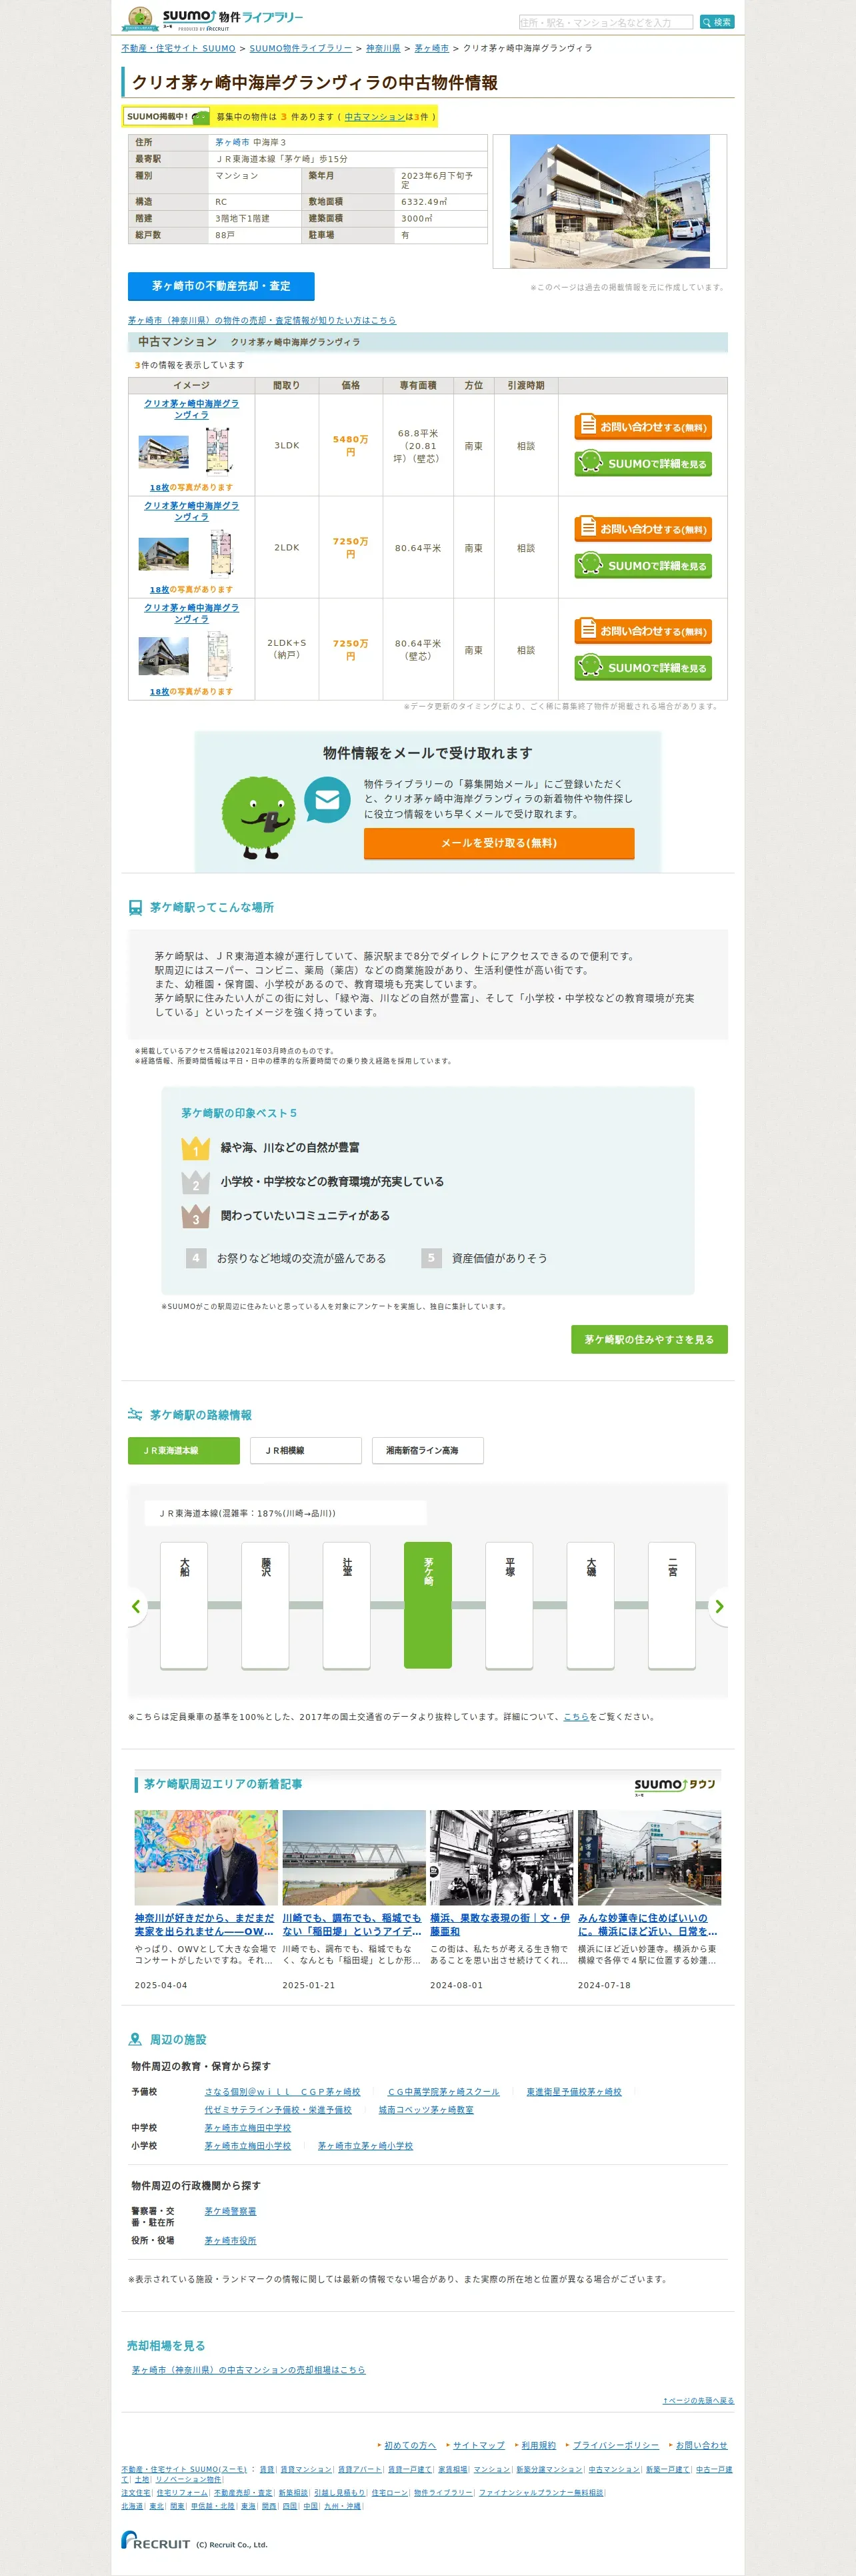The image size is (856, 2576).
Task: Open the こちら link about congestion rate data
Action: point(576,1717)
